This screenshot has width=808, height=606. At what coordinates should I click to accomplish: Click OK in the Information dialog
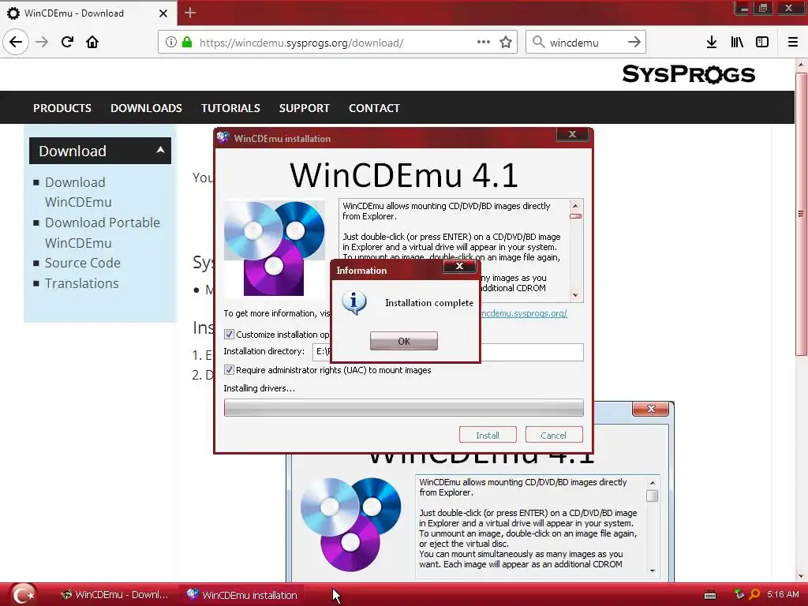click(403, 341)
